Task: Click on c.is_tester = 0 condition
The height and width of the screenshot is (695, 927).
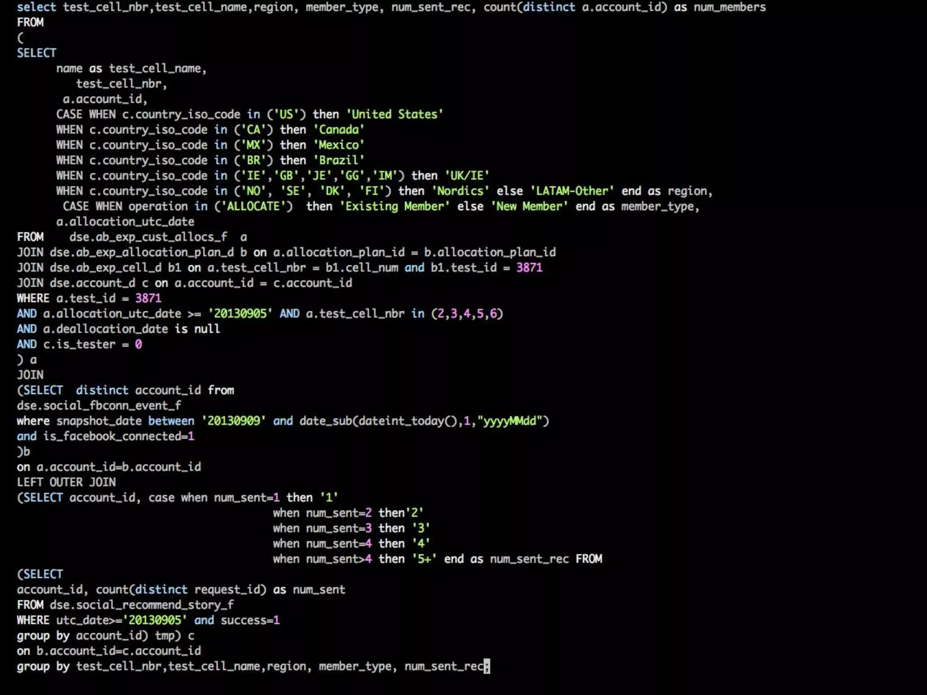Action: coord(92,344)
